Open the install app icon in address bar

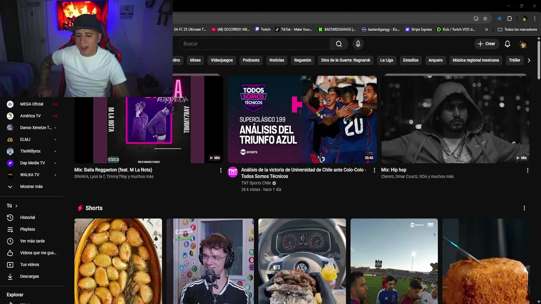[476, 19]
